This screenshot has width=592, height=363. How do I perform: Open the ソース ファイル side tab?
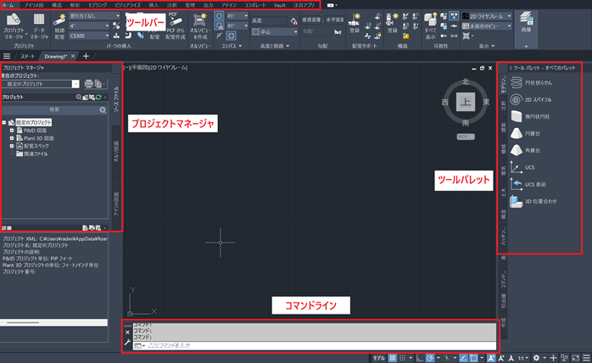point(116,99)
